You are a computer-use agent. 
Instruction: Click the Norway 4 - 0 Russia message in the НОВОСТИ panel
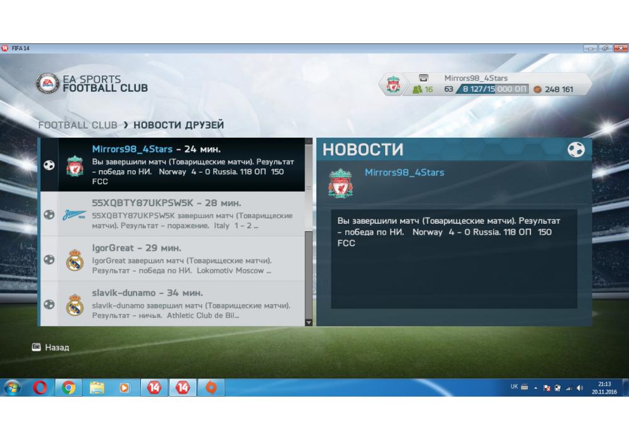449,231
